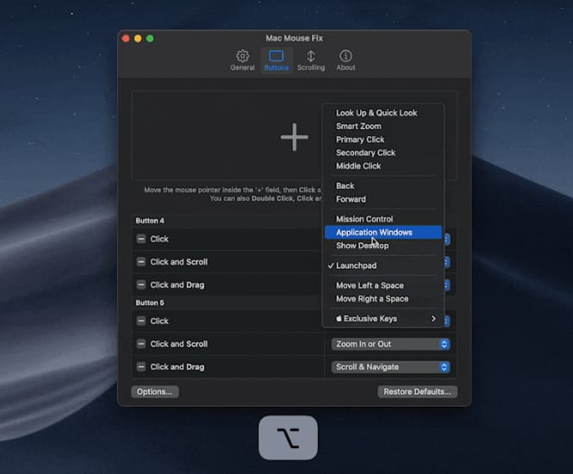Remove Button 4 Click action
573x474 pixels.
pyautogui.click(x=141, y=239)
